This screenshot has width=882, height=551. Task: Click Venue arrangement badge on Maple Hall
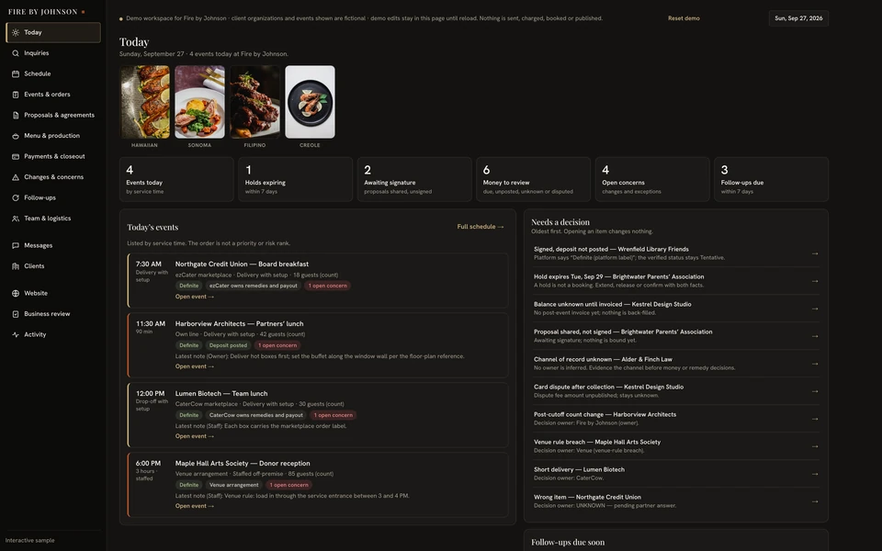[x=234, y=485]
